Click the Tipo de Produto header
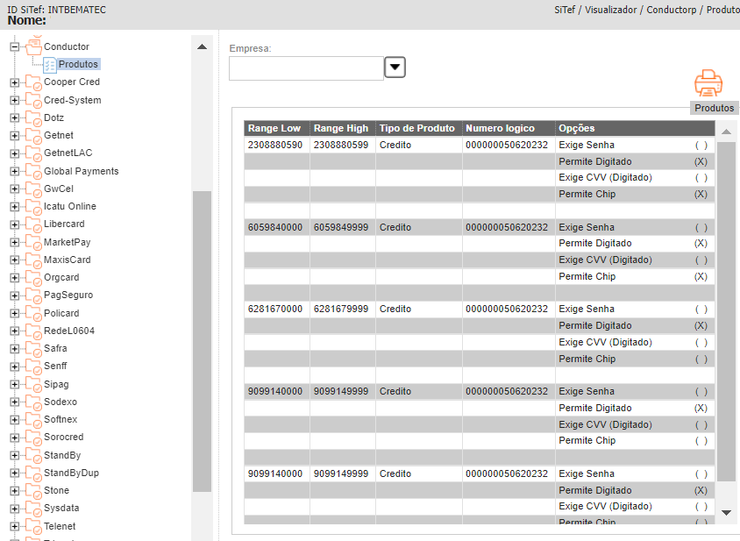The width and height of the screenshot is (740, 541). point(417,128)
